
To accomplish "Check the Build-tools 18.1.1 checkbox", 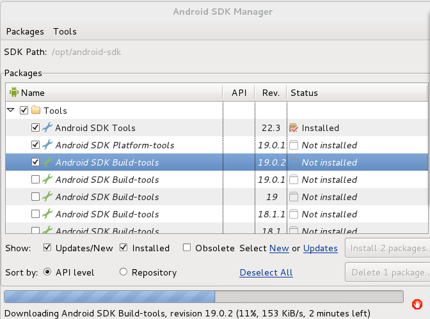I will pos(35,214).
